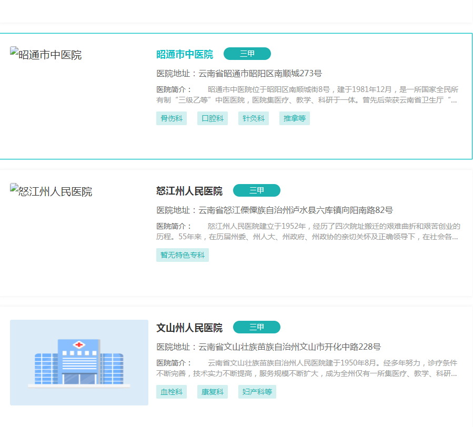Click the 昭通市中医院 introduction paragraph

(307, 95)
